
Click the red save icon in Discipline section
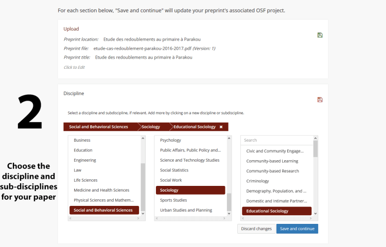tap(320, 100)
